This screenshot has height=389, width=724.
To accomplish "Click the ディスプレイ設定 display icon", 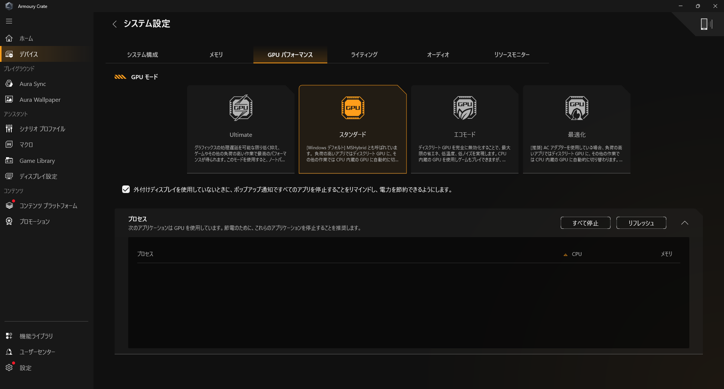I will click(9, 176).
